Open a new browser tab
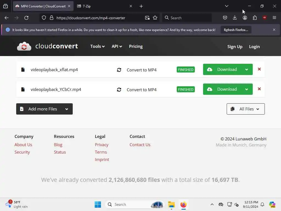 point(141,6)
